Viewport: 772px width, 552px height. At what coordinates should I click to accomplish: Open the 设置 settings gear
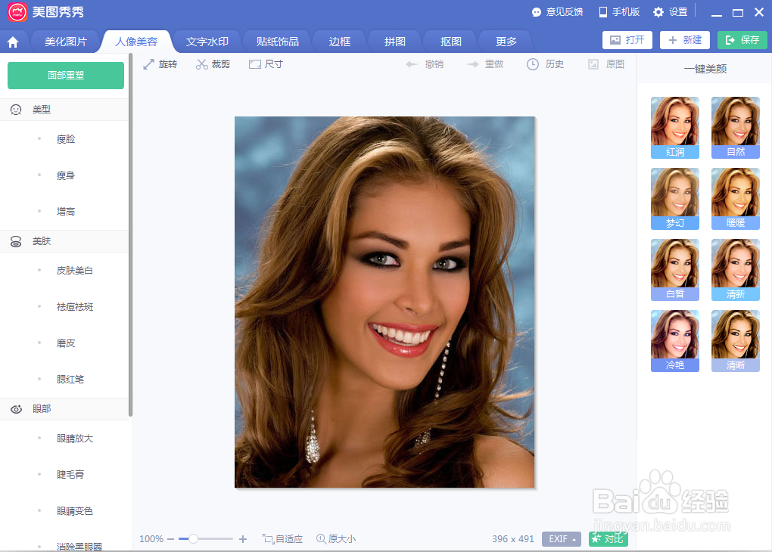coord(670,12)
